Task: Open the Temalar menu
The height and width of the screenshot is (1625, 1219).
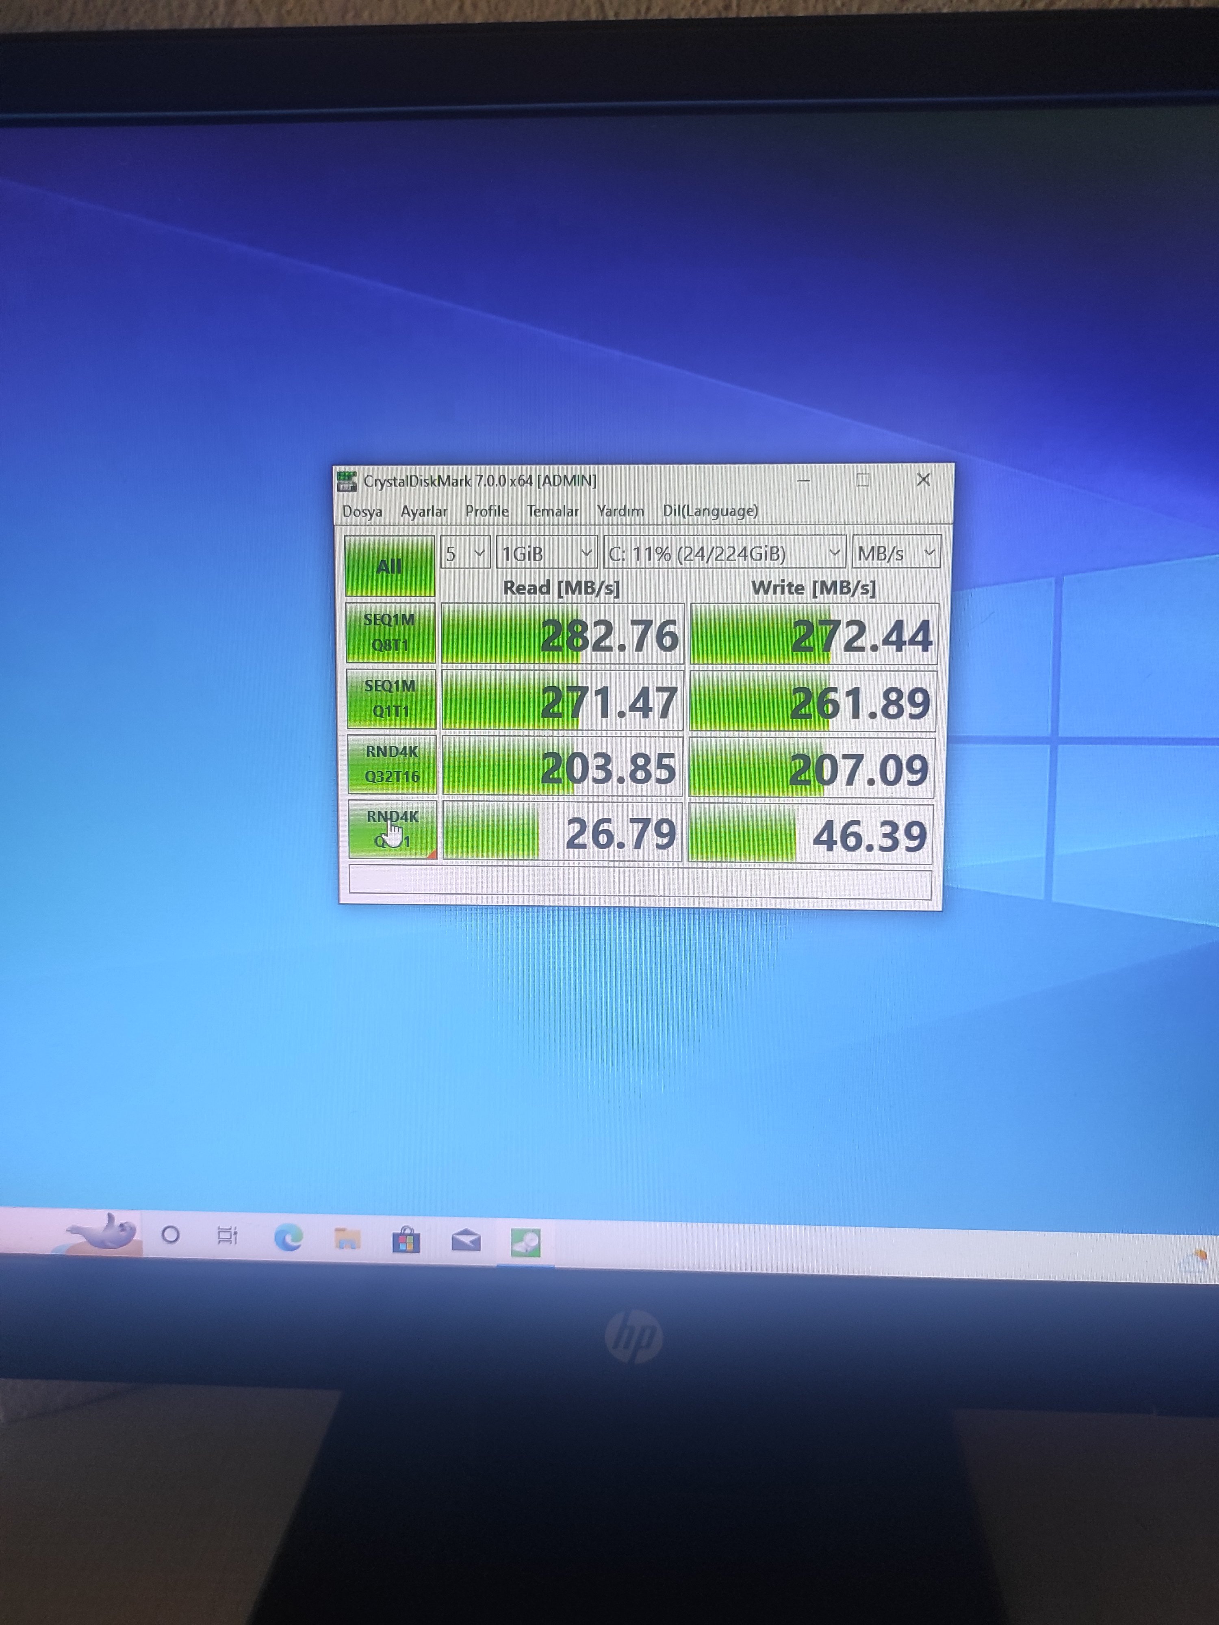Action: coord(553,511)
